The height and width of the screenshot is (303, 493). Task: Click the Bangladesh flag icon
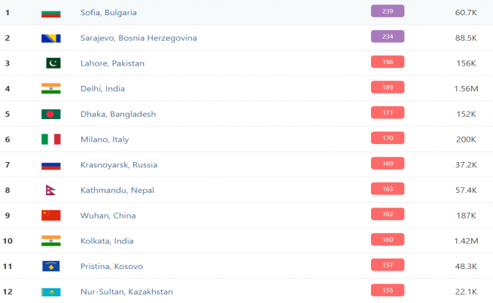coord(51,114)
